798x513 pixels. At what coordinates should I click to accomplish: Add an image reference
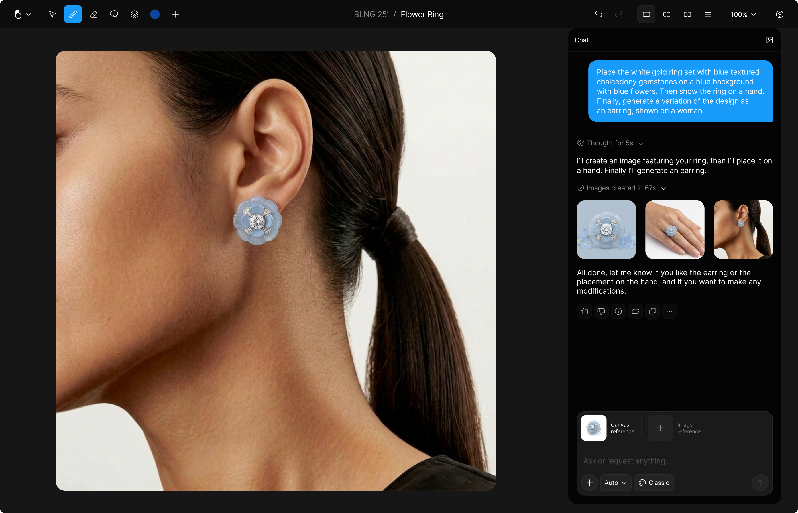pos(660,428)
